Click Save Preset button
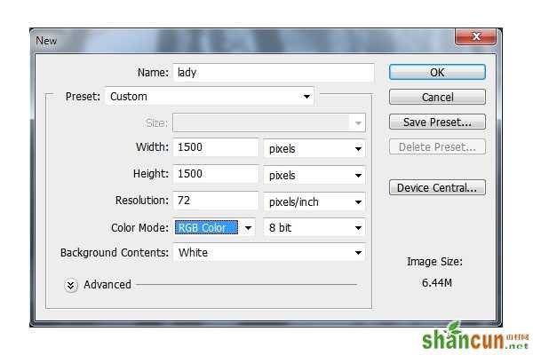 click(x=437, y=122)
